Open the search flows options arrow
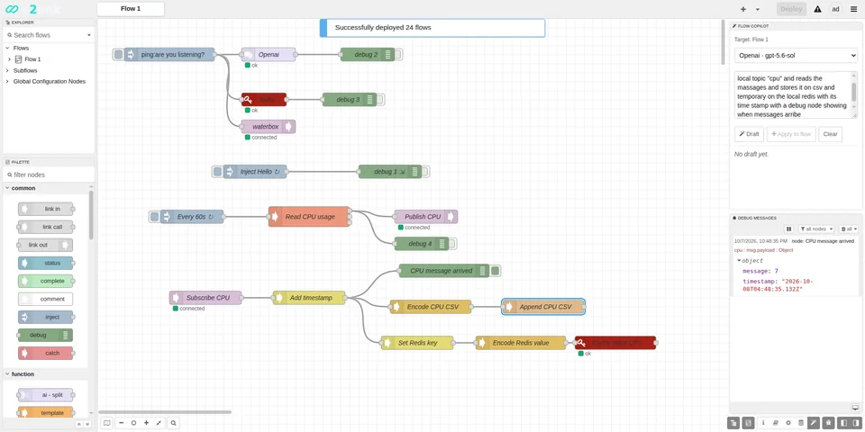Image resolution: width=865 pixels, height=432 pixels. coord(89,35)
